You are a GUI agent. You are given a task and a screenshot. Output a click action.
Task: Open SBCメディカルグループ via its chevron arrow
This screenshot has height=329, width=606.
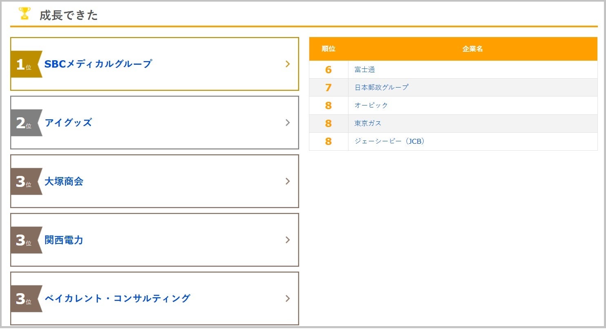click(x=288, y=64)
